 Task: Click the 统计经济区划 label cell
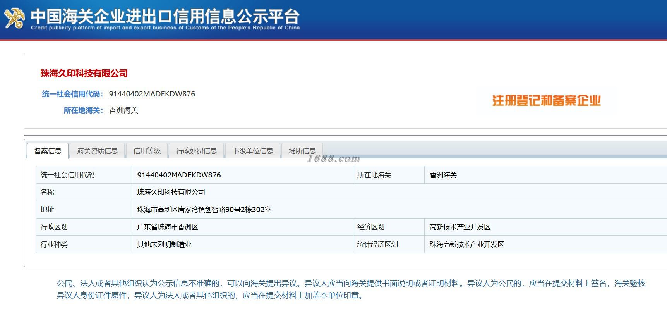tap(389, 244)
